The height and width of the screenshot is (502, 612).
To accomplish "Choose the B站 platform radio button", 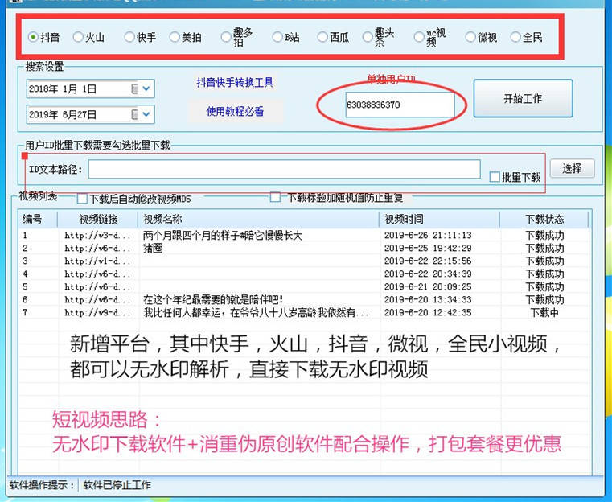I will click(x=277, y=37).
